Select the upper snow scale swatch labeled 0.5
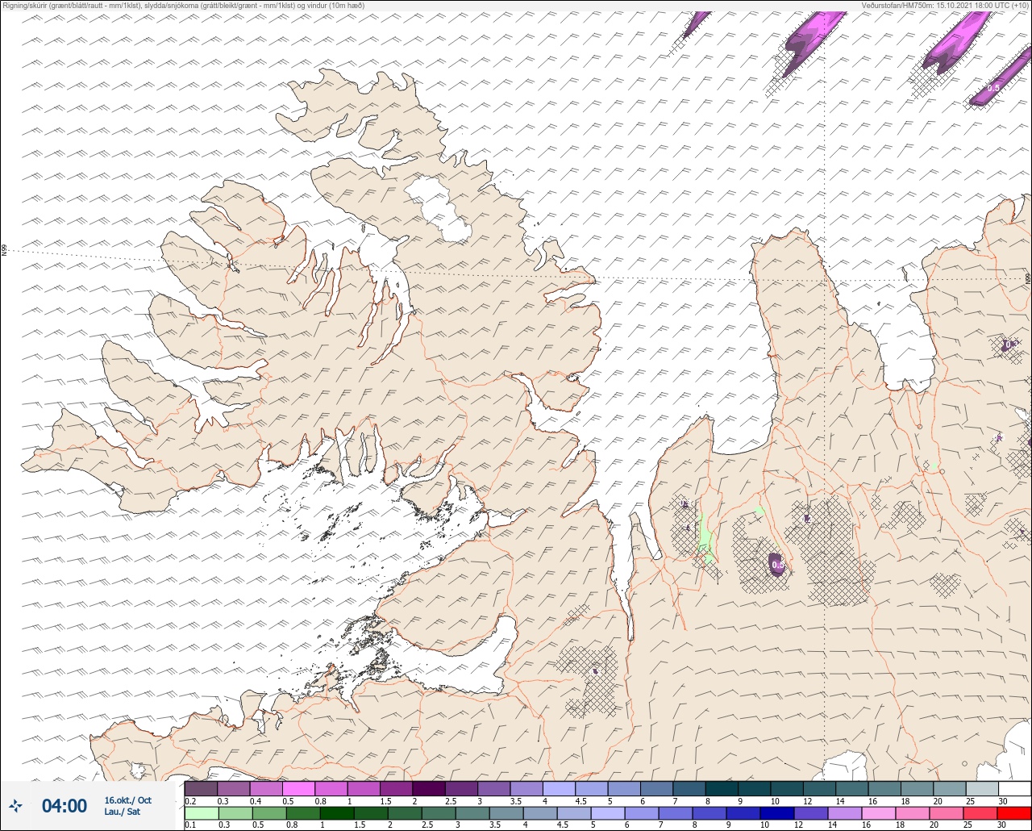Screen dimensions: 1032x831 pos(298,788)
